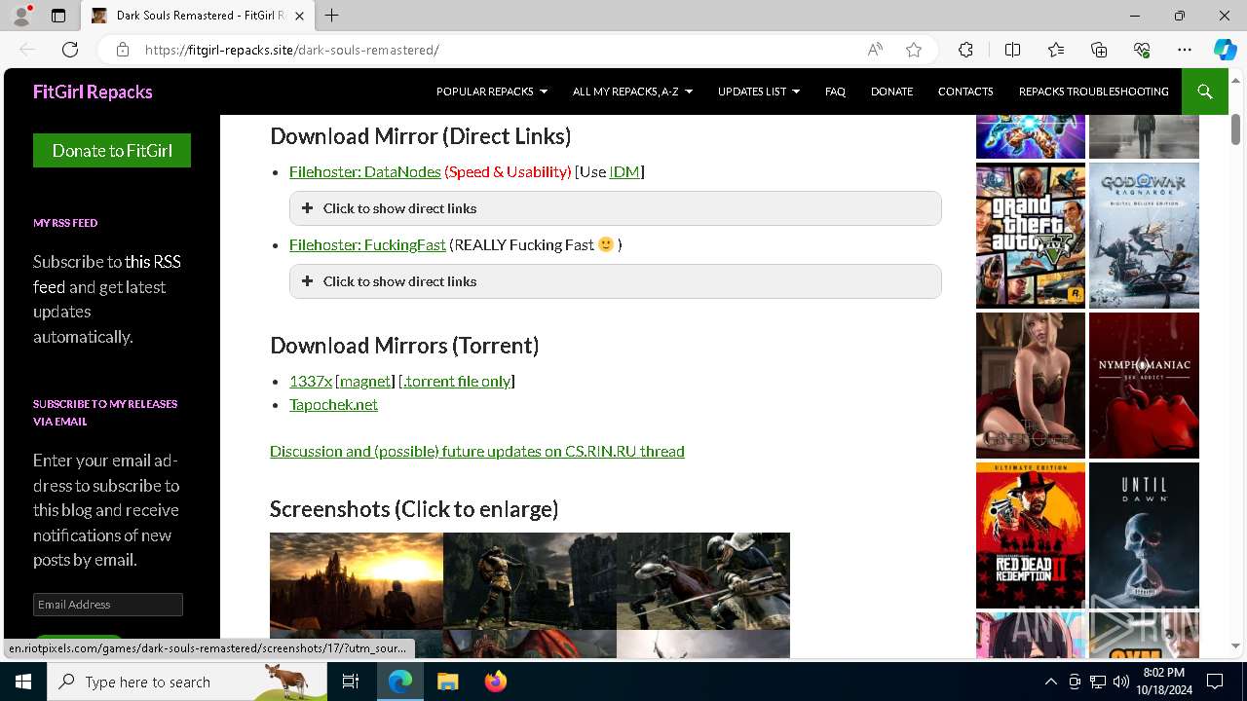This screenshot has width=1247, height=701.
Task: Expand All My Repacks, A-Z menu
Action: [632, 92]
